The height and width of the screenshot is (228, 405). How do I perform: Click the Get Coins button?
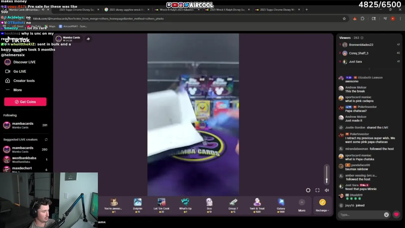coord(25,102)
